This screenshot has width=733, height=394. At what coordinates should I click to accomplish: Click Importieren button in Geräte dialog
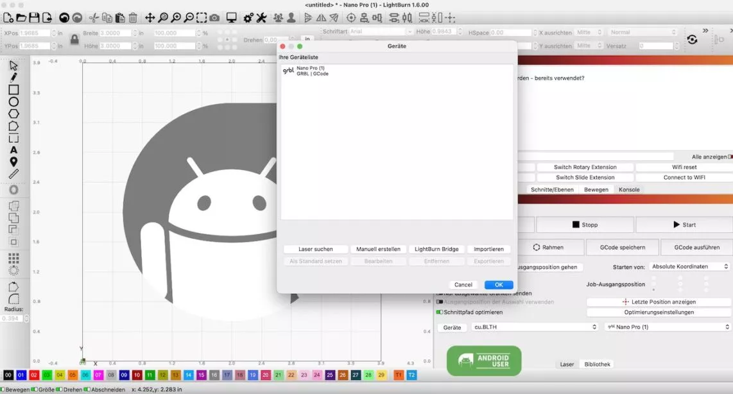click(x=488, y=249)
